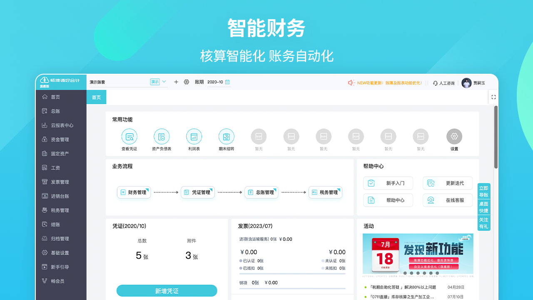Image resolution: width=533 pixels, height=300 pixels.
Task: Open 结账 in the sidebar
Action: 61,225
